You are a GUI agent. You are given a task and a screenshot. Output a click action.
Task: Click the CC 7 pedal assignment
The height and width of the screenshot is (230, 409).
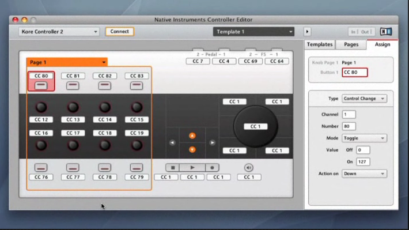point(198,61)
